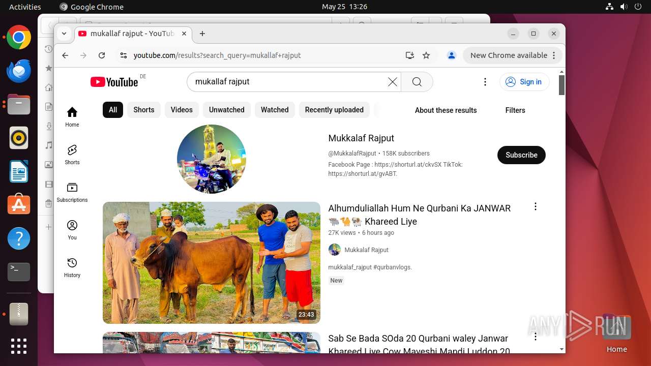Open Terminal from dock
This screenshot has width=651, height=366.
click(x=19, y=272)
